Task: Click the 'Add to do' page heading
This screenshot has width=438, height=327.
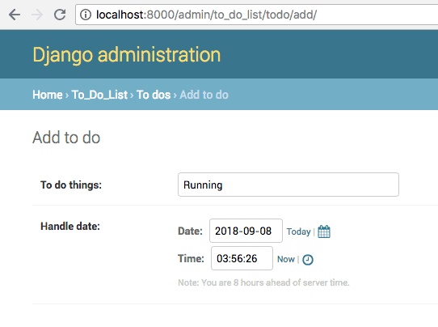Action: [66, 138]
